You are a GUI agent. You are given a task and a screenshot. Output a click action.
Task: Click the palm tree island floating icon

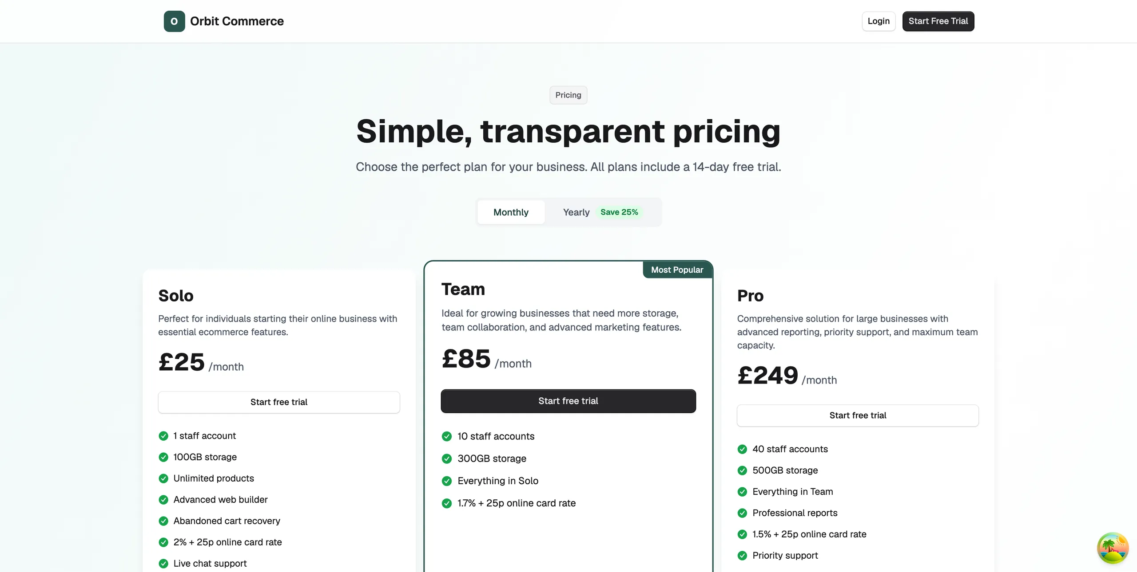click(1113, 548)
